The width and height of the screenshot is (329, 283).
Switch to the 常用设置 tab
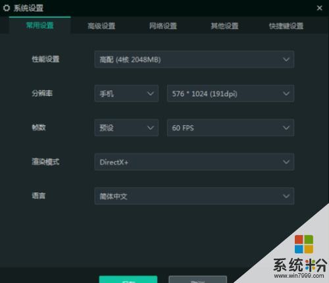(40, 26)
